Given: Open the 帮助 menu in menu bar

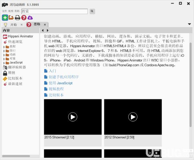Looking at the screenshot, I should coord(17,11).
